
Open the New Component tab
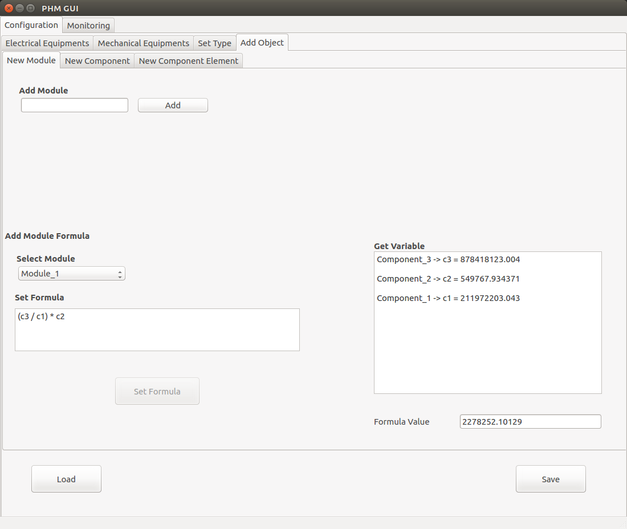[x=97, y=61]
